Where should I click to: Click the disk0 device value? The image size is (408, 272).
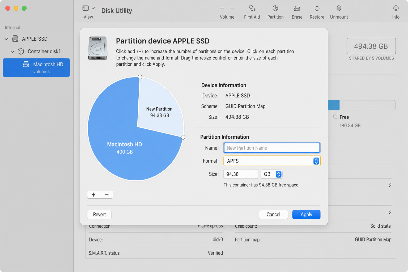click(x=218, y=239)
